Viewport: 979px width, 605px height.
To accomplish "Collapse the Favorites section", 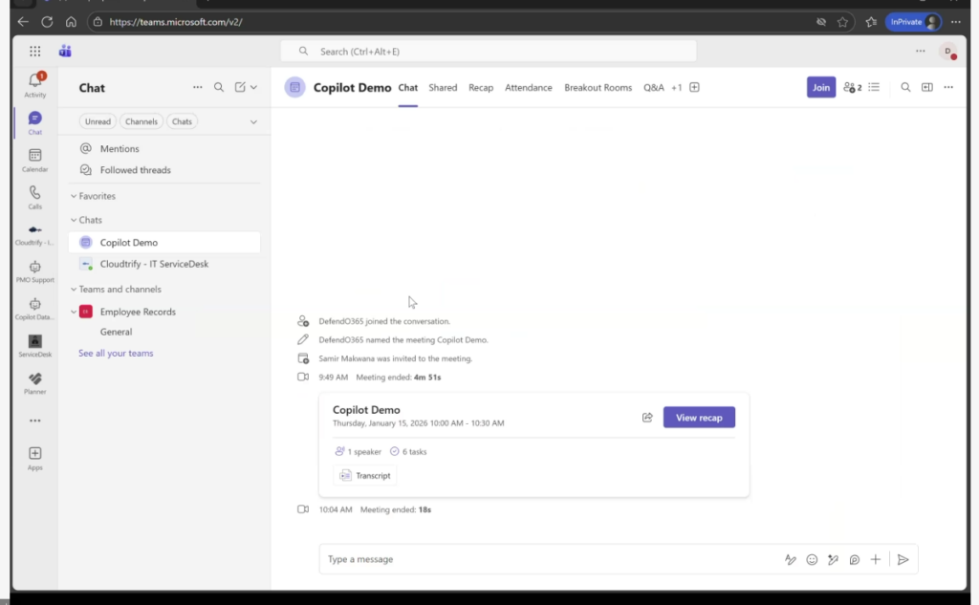I will (x=74, y=197).
